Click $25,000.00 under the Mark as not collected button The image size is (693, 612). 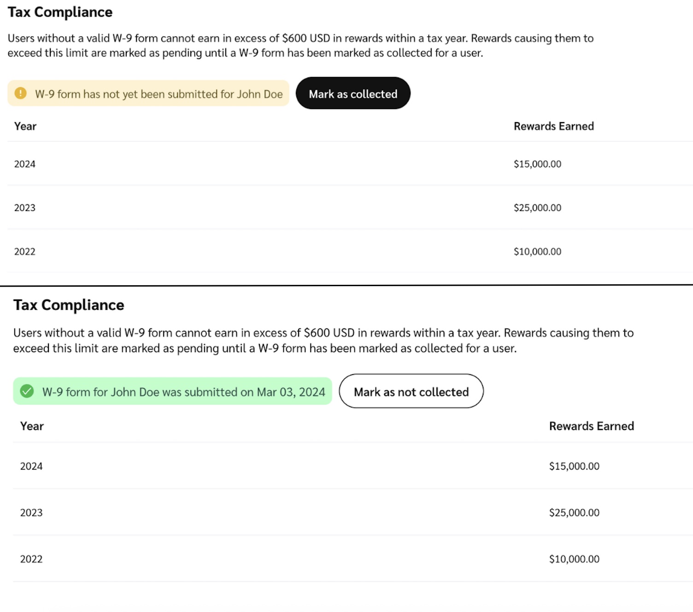click(x=574, y=513)
